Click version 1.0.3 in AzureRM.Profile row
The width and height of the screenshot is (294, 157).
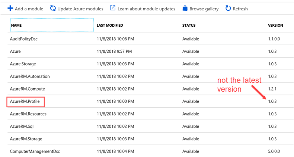pyautogui.click(x=272, y=101)
